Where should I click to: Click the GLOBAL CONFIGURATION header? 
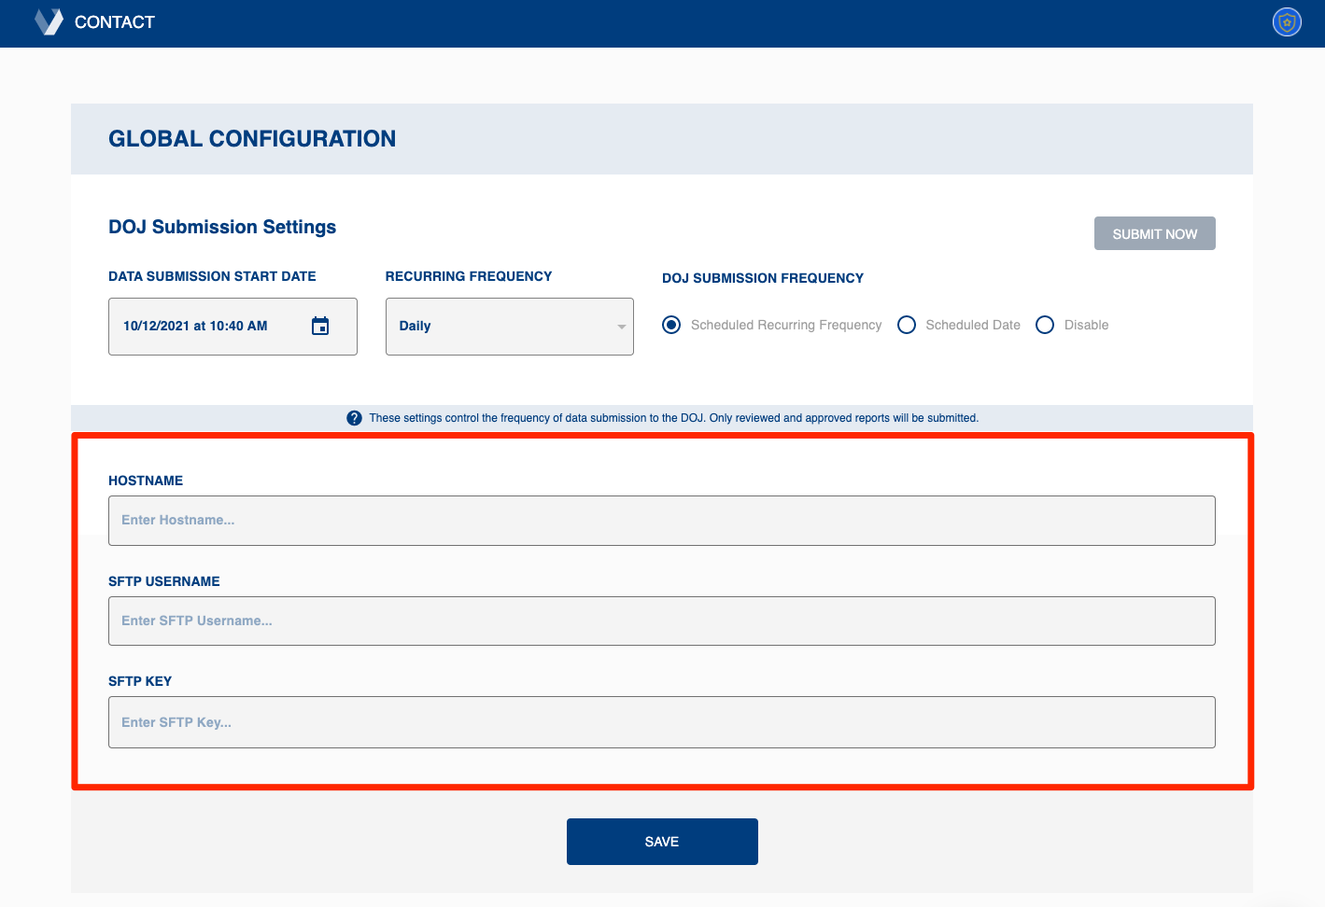[x=252, y=138]
